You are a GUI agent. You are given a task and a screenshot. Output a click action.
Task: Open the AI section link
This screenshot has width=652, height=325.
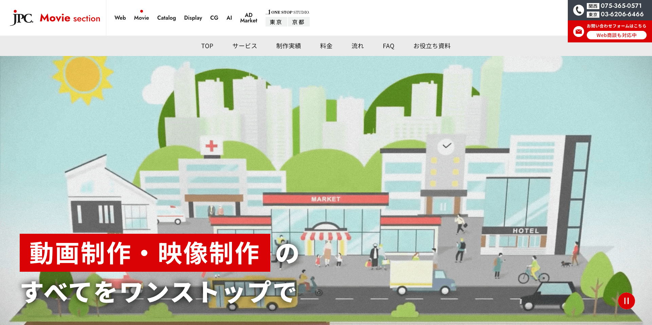229,18
